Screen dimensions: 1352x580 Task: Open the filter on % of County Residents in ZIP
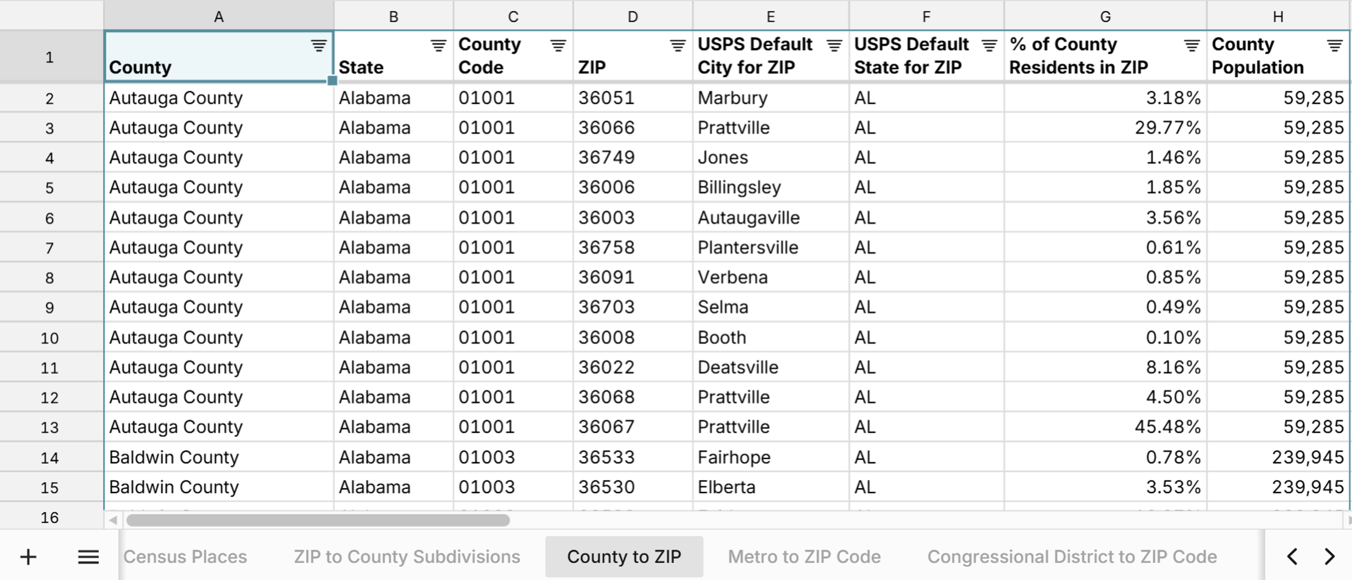tap(1190, 46)
